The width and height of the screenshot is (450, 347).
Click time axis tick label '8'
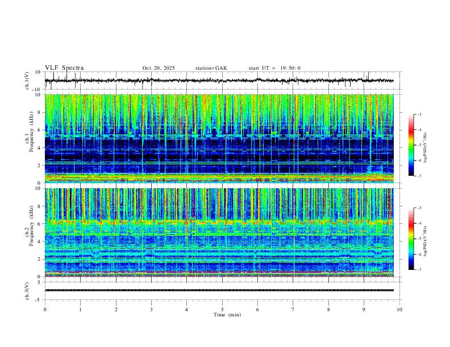point(328,310)
